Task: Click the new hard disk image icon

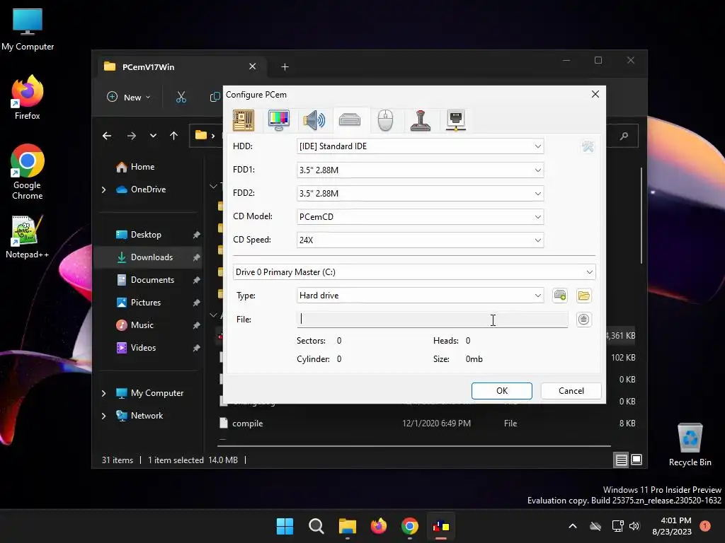Action: (560, 296)
